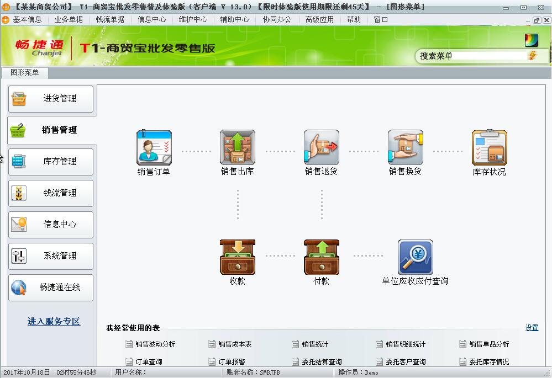Viewport: 552px width, 378px height.
Task: Select the 销售退货 returns icon
Action: [321, 147]
